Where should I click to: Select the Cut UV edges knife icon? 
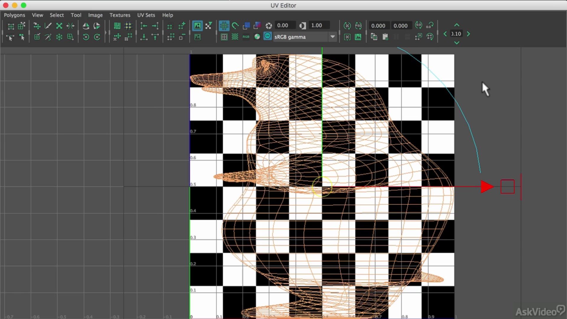[48, 26]
